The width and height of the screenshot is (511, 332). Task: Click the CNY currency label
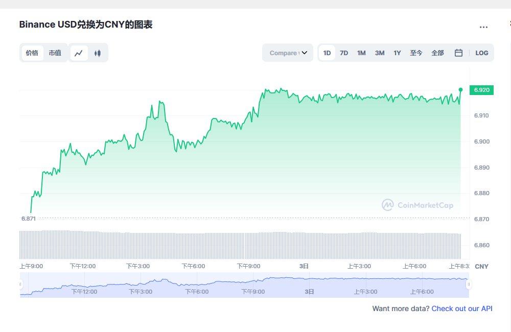[481, 267]
